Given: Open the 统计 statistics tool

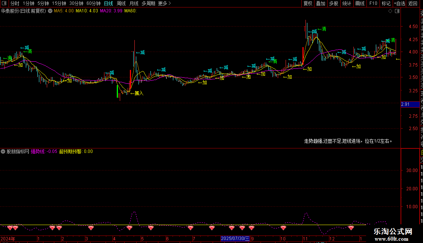Looking at the screenshot, I should pos(347,3).
